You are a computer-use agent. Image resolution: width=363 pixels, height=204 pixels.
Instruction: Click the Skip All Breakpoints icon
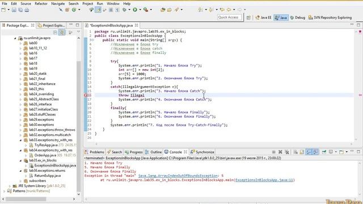coord(61,10)
